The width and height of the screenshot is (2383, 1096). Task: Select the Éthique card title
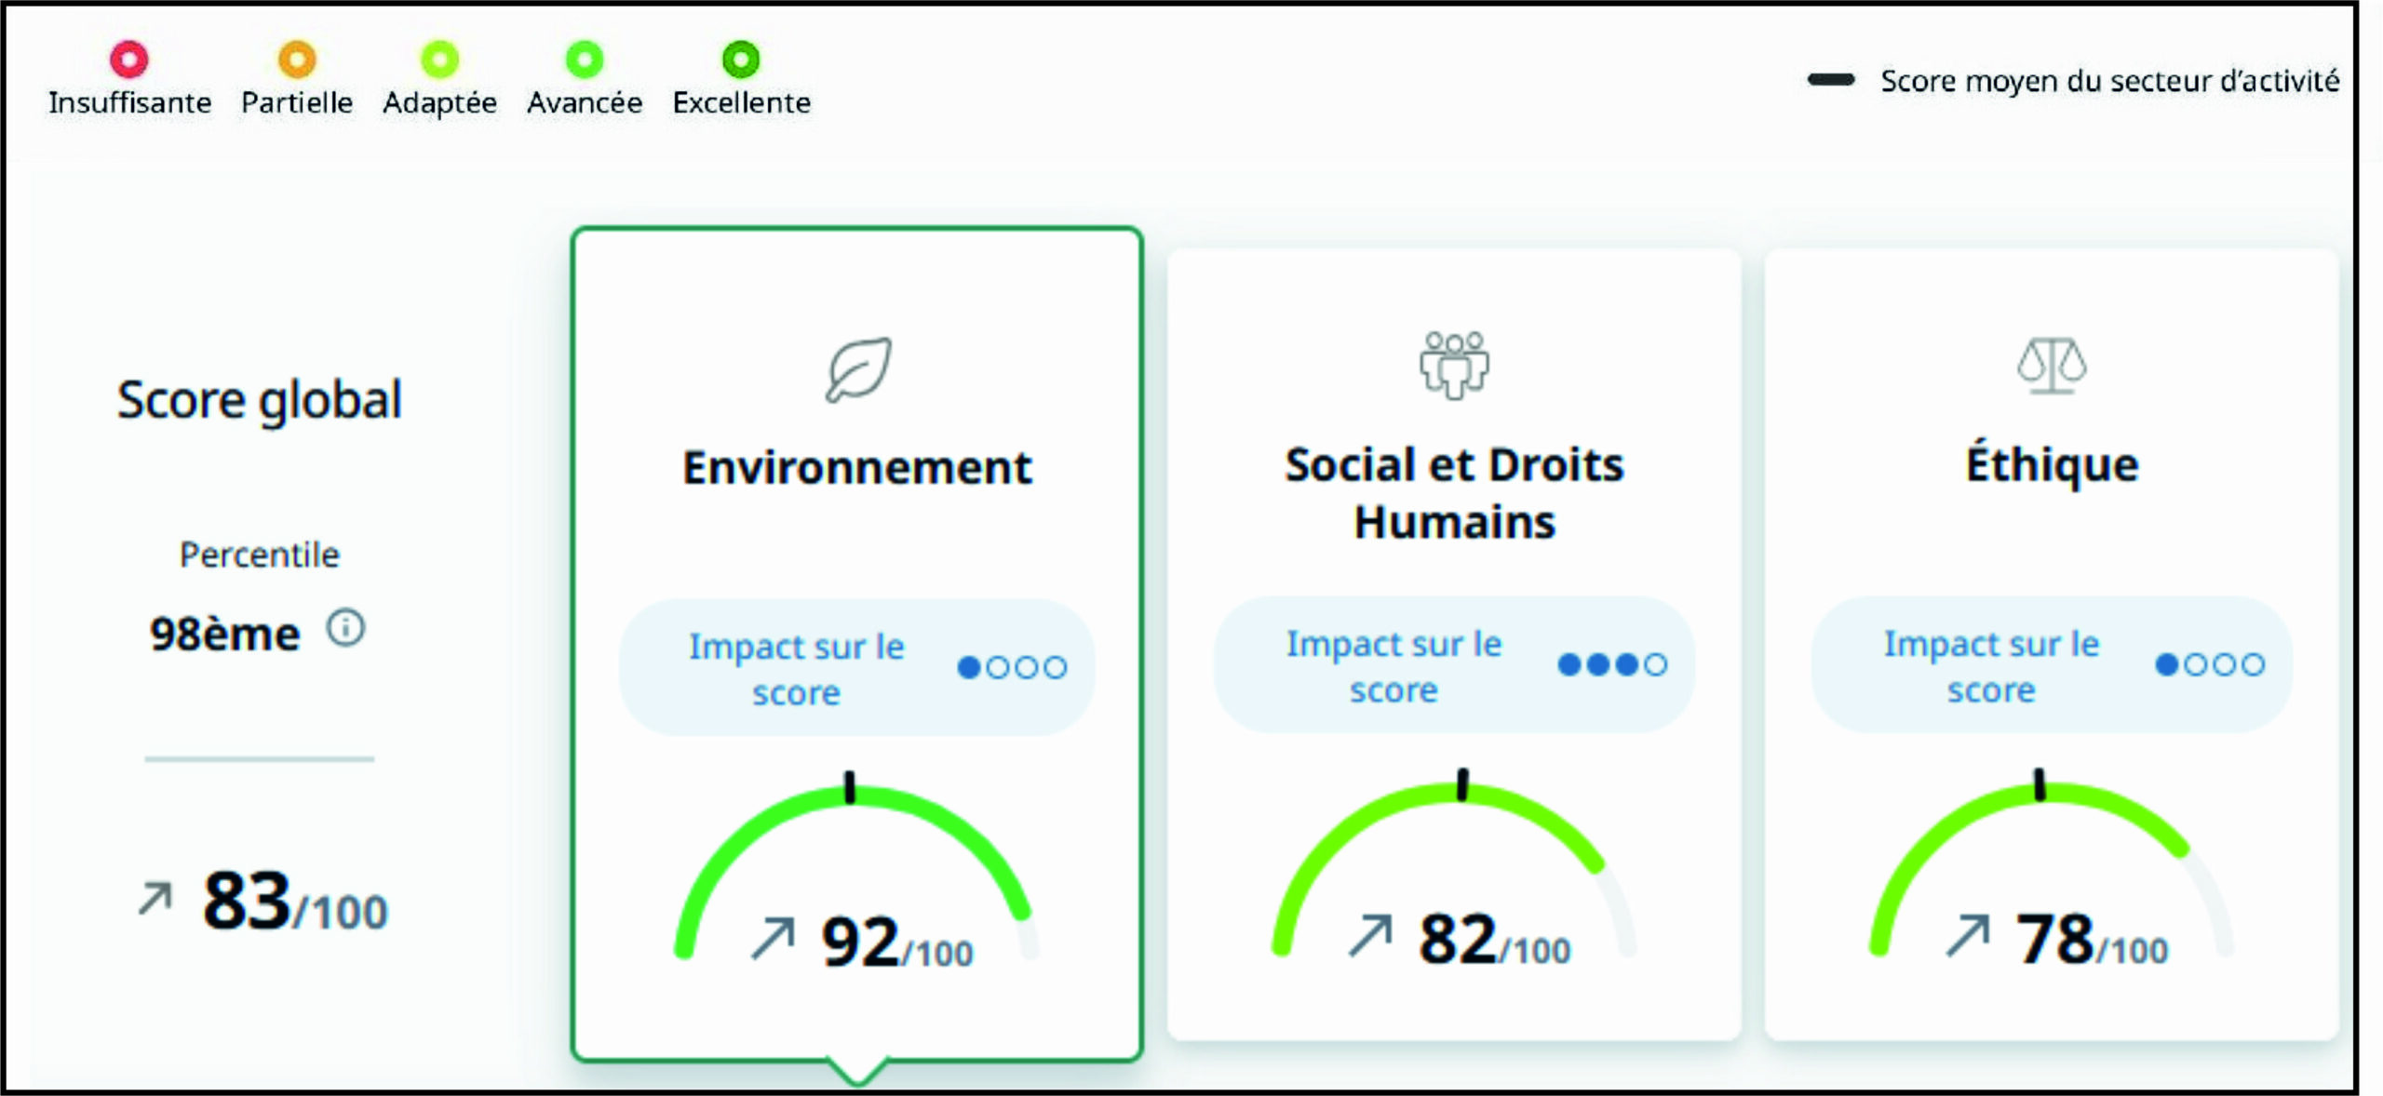click(2052, 464)
